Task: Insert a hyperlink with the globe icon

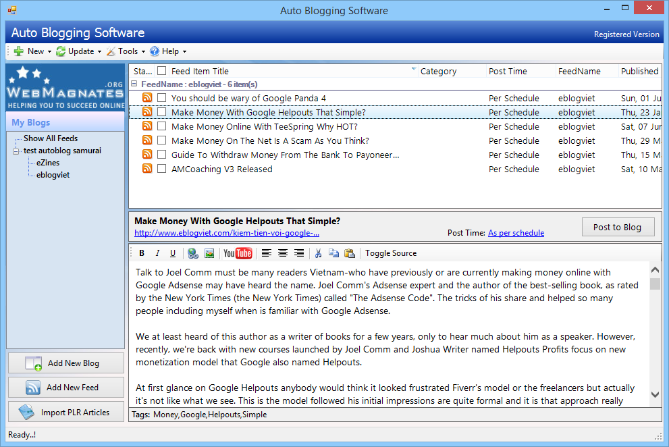Action: (x=193, y=253)
